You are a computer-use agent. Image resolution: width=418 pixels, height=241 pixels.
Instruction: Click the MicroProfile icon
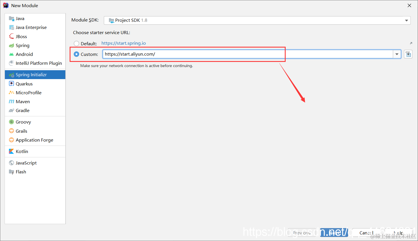pos(11,93)
